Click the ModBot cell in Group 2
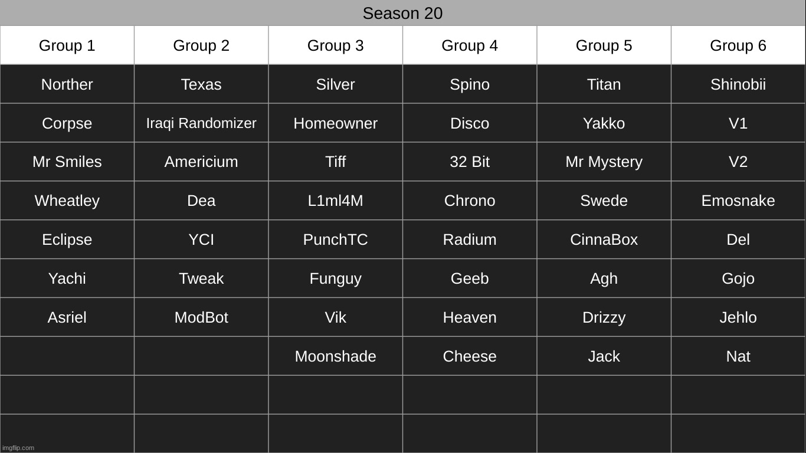The image size is (806, 453). (x=201, y=317)
